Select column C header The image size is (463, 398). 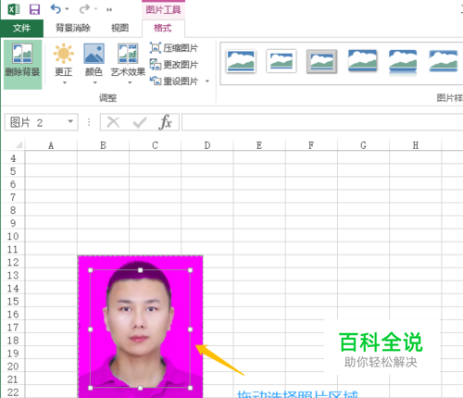click(x=156, y=145)
